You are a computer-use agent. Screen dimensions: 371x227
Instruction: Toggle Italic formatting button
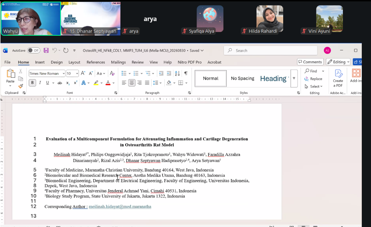tap(40, 83)
